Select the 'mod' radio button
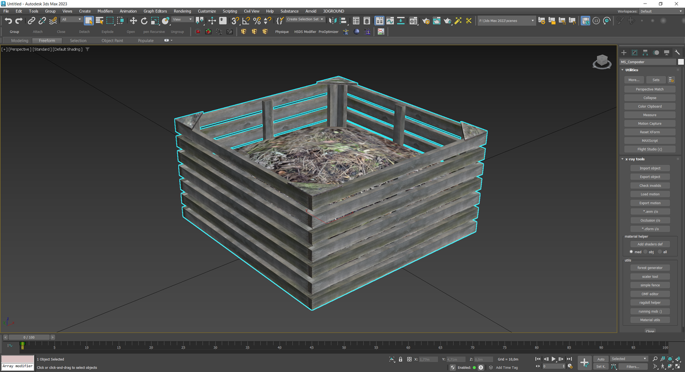Image resolution: width=685 pixels, height=372 pixels. point(631,252)
